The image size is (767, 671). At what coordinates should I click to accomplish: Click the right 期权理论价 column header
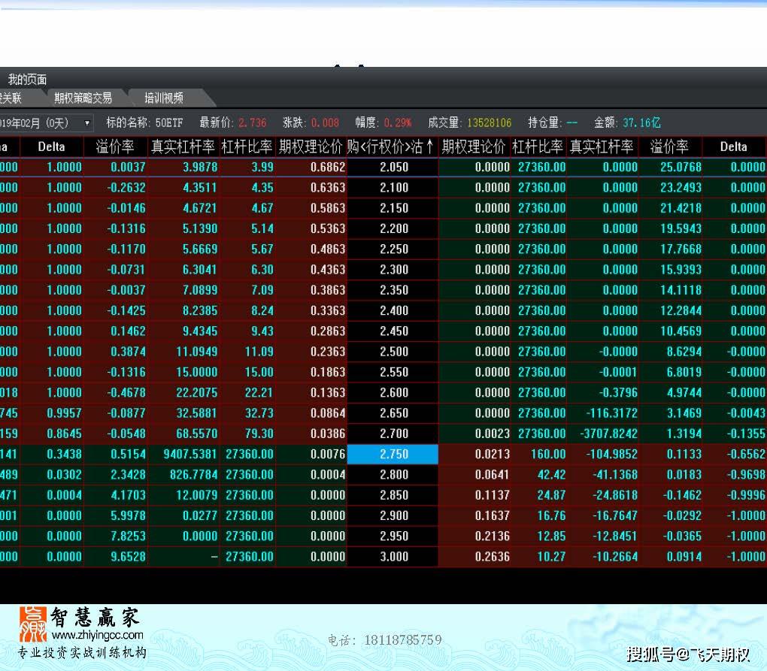point(474,147)
